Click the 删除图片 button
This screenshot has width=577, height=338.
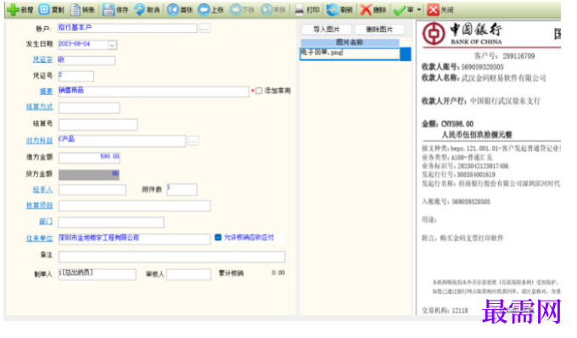[379, 29]
